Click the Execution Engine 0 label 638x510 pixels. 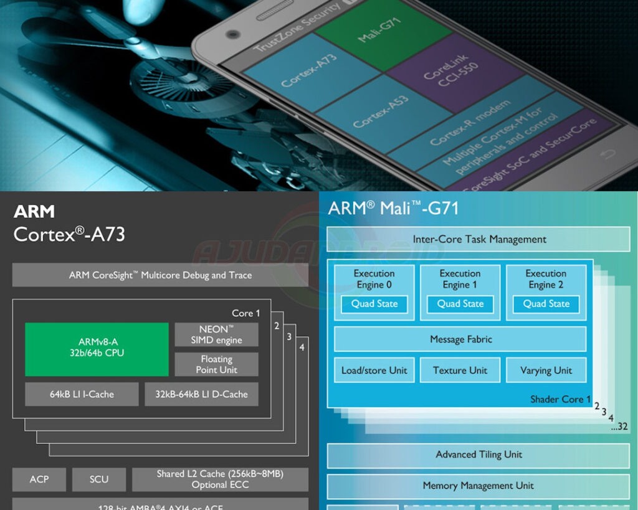[374, 279]
